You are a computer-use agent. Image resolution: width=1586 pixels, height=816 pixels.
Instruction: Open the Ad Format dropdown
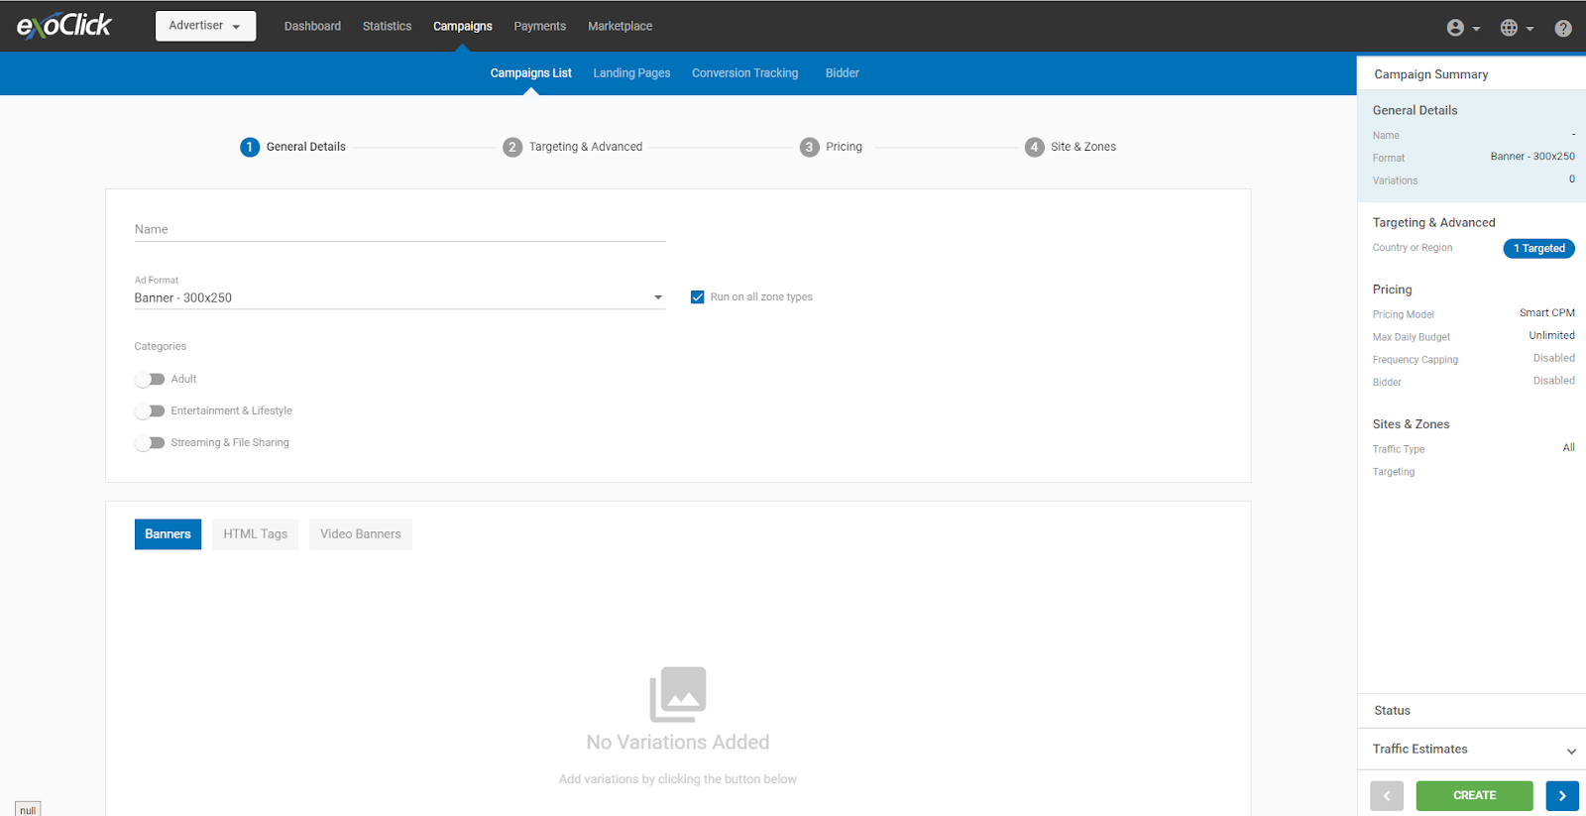point(398,297)
